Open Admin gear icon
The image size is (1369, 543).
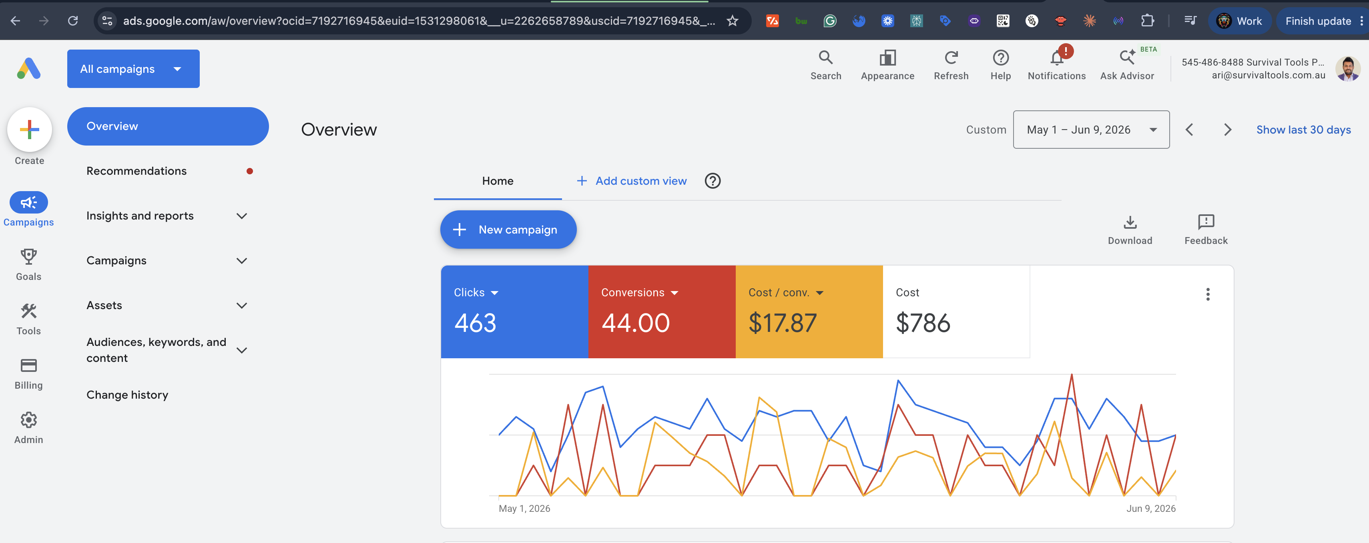coord(29,420)
